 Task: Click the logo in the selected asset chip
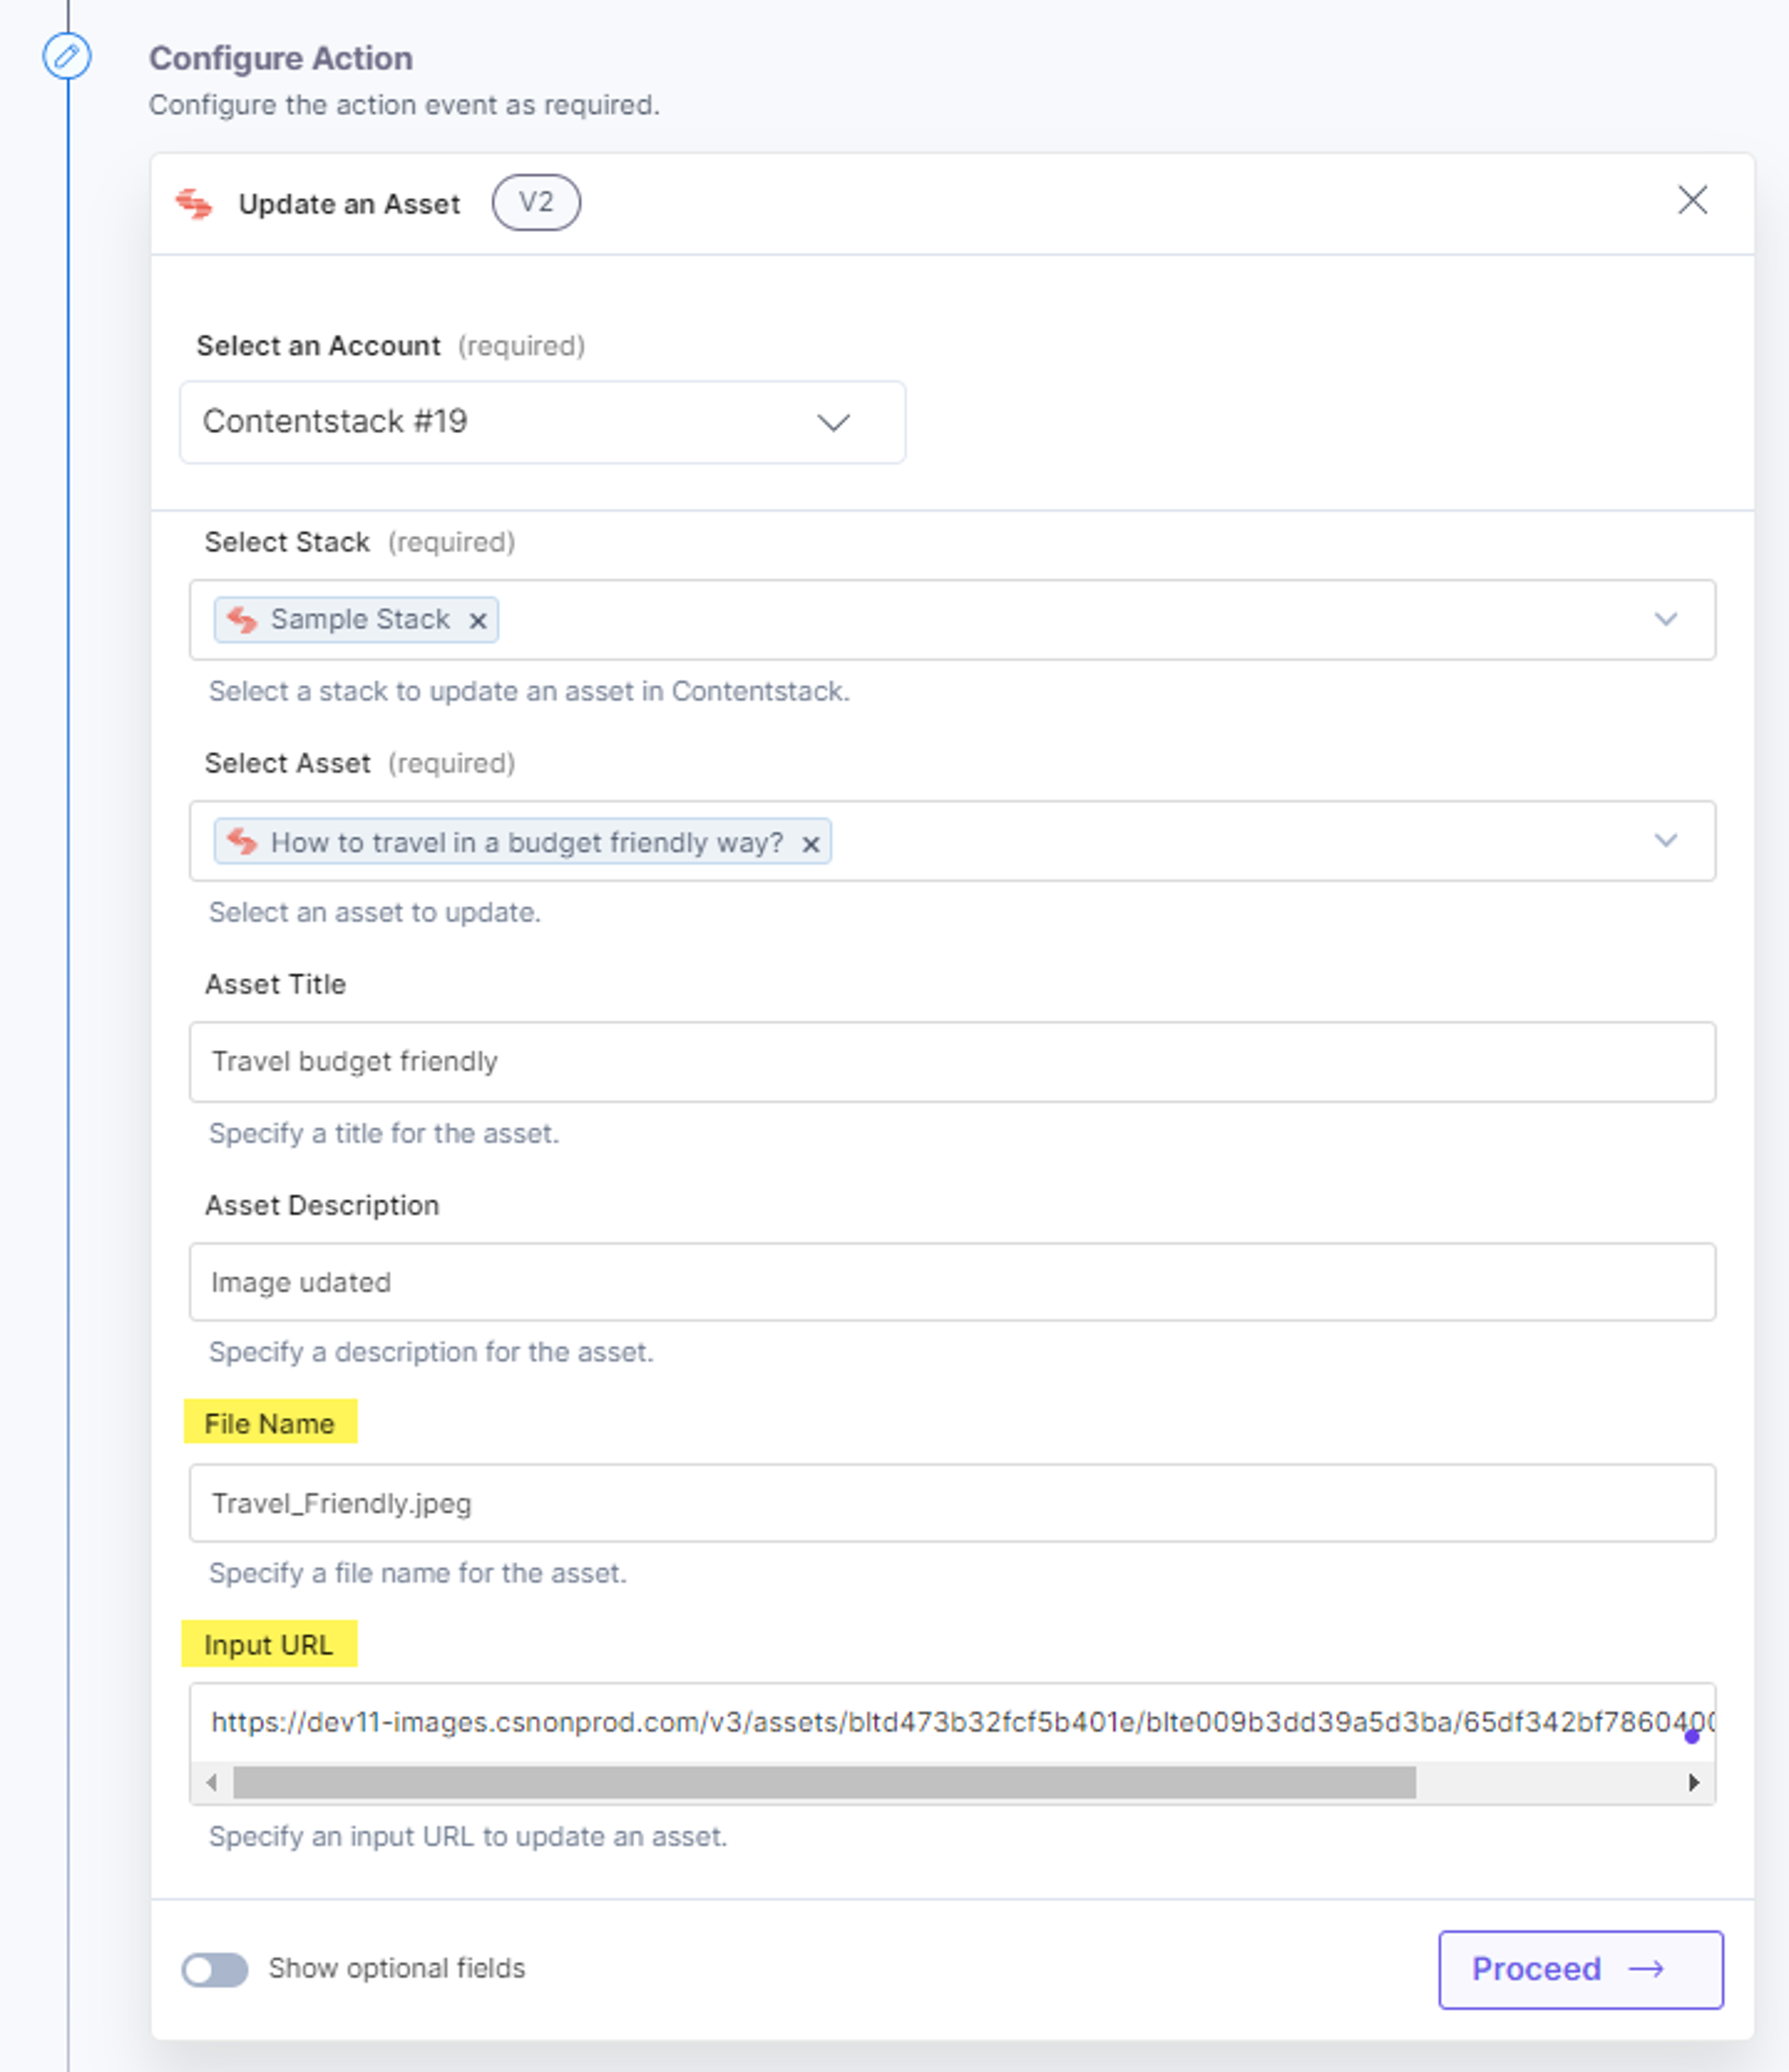242,842
